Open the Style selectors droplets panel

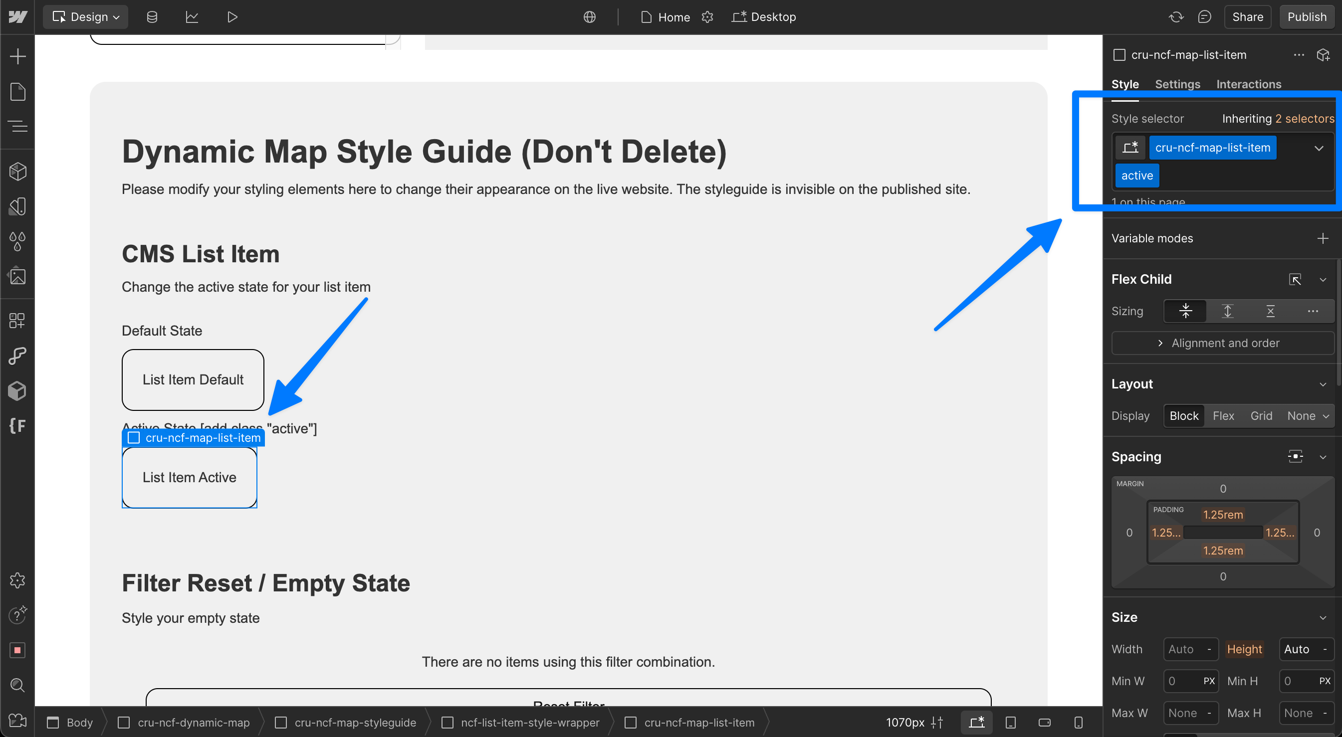tap(18, 241)
